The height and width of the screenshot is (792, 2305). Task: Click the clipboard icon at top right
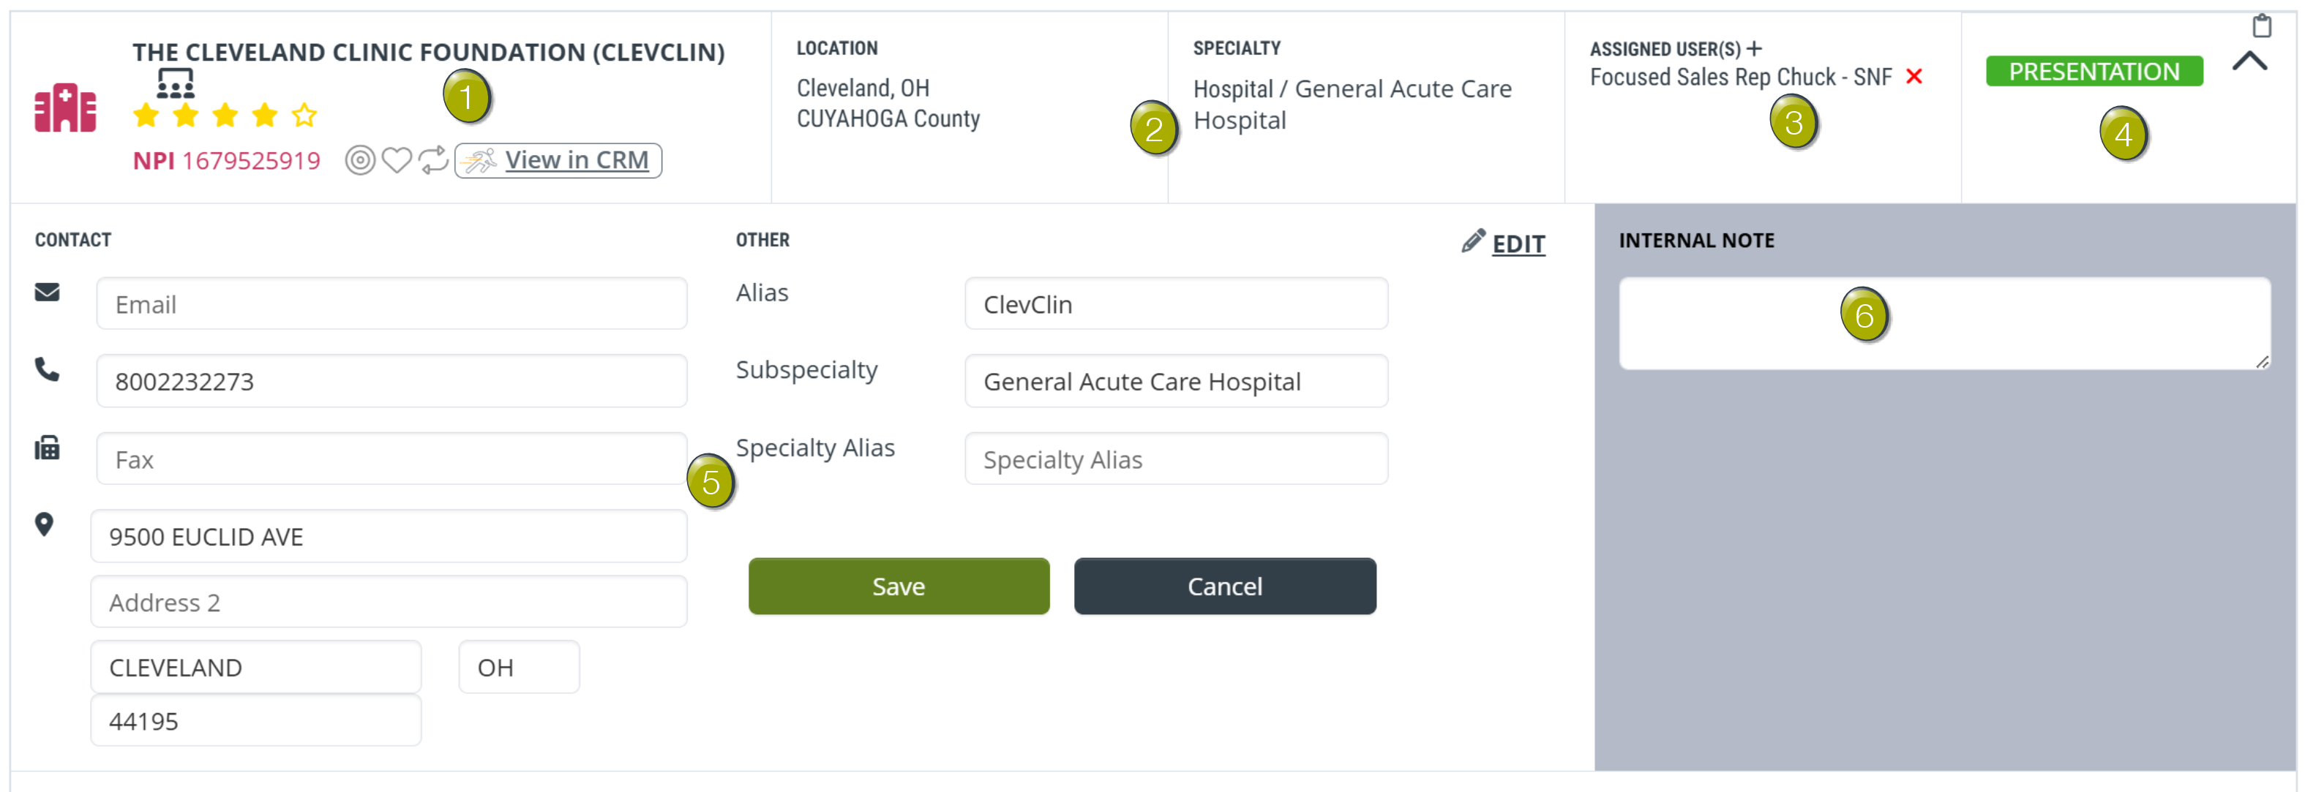[2262, 26]
